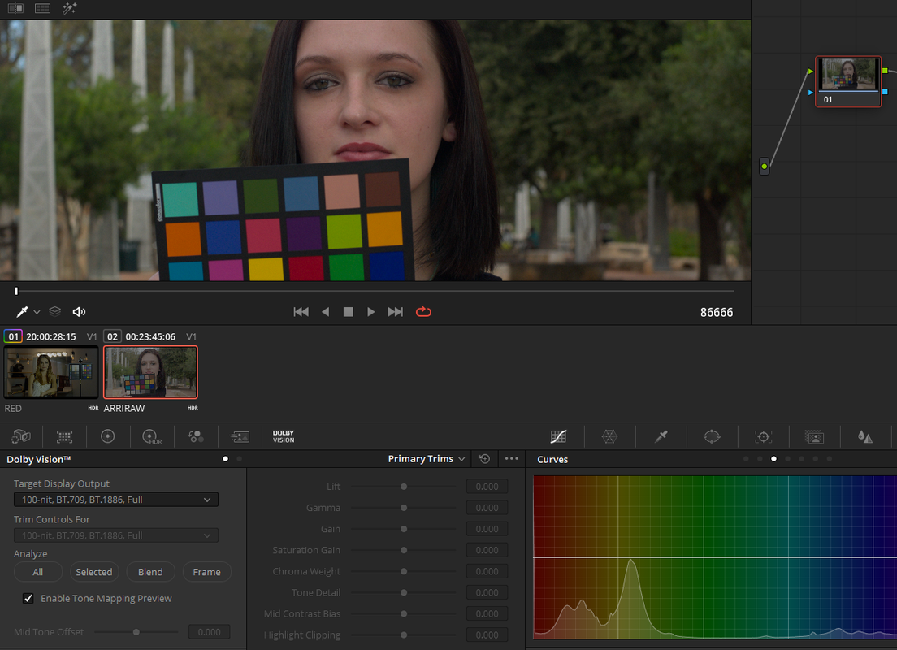Click the Analyze Frame button
Image resolution: width=897 pixels, height=650 pixels.
pyautogui.click(x=206, y=572)
